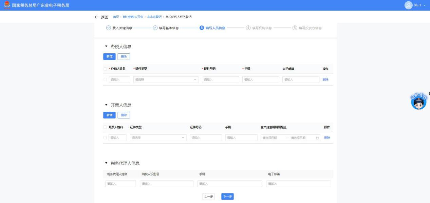430x203 pixels.
Task: Tick the checkbox of the 开票人 row
Action: point(105,138)
